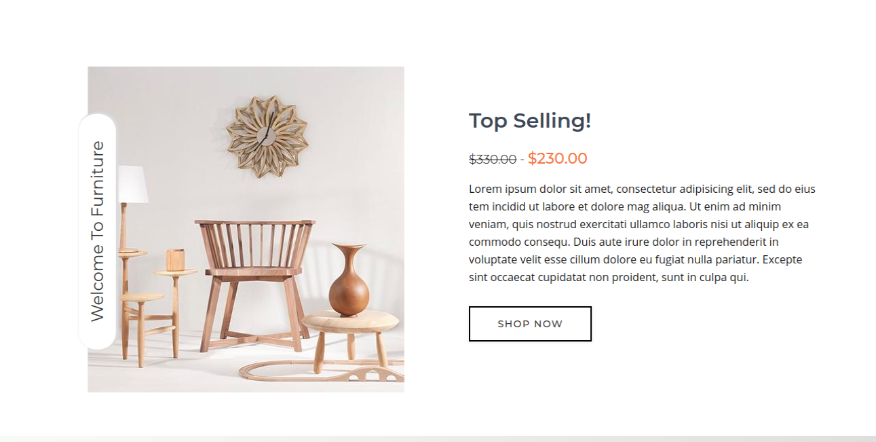This screenshot has height=442, width=876.
Task: Click the sunburst wall clock in the photo
Action: pos(267,136)
